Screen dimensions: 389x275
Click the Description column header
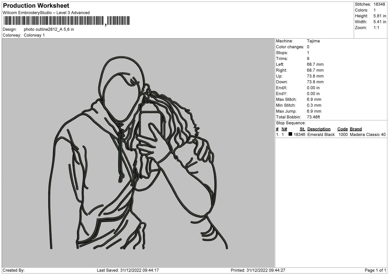tap(319, 129)
